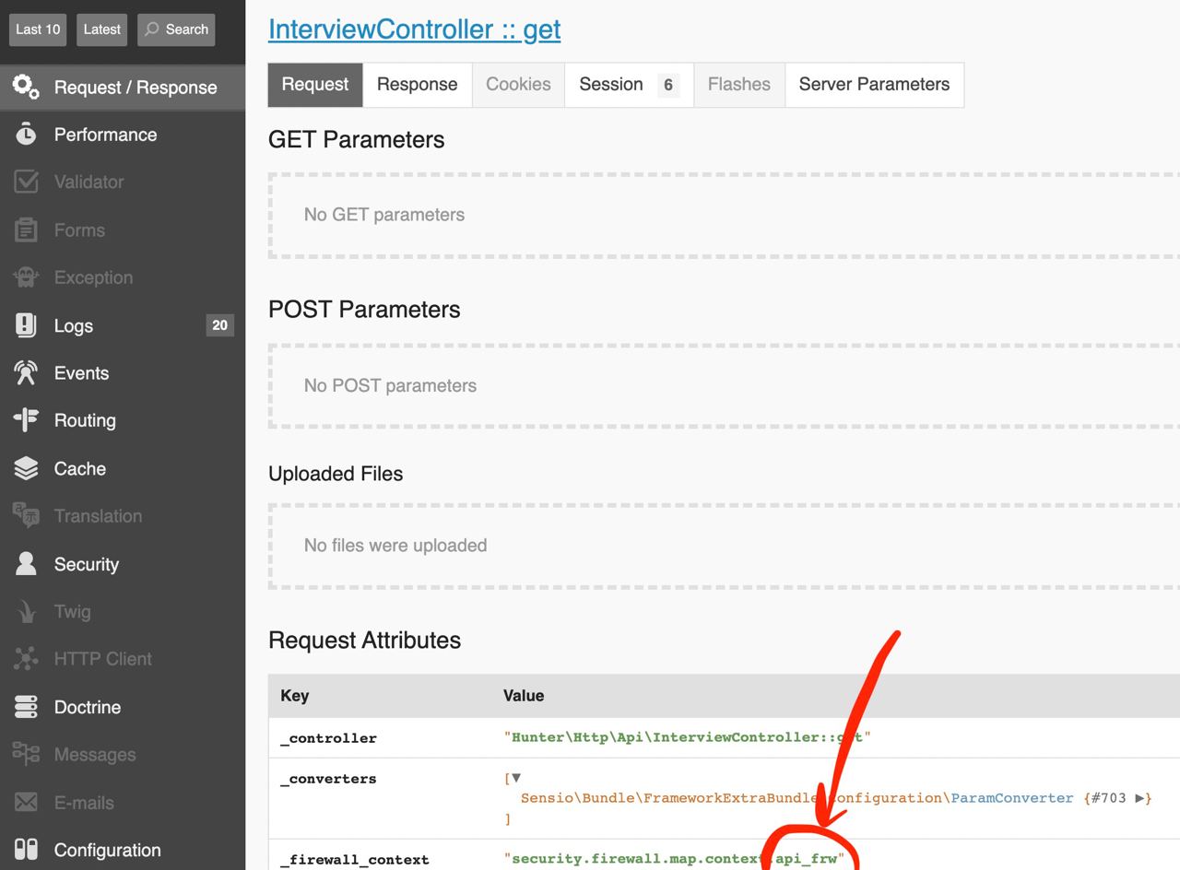Click the Security user icon
This screenshot has width=1180, height=870.
click(x=26, y=564)
